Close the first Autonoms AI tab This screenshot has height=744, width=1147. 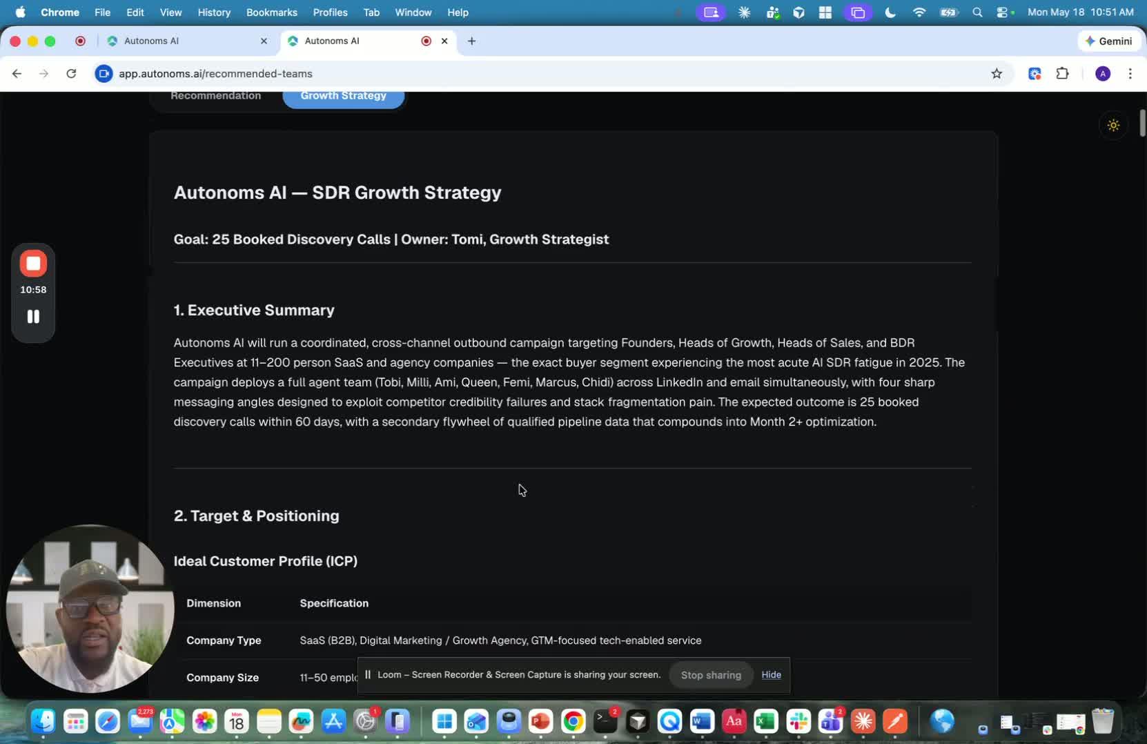pyautogui.click(x=264, y=41)
